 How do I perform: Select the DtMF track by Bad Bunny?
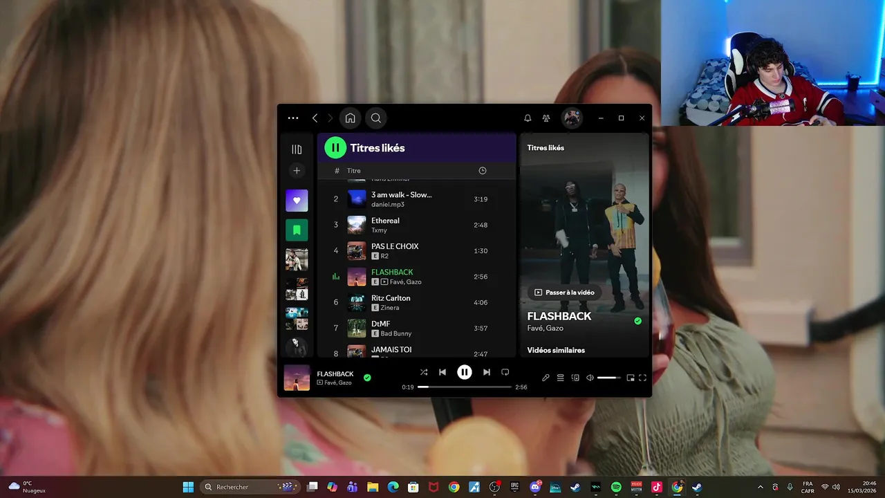(416, 329)
